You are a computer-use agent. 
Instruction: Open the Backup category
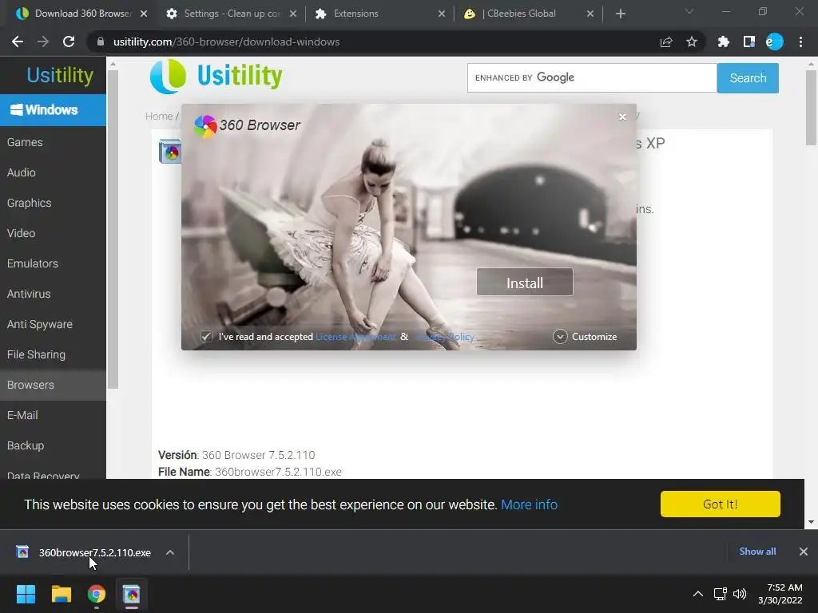click(53, 445)
